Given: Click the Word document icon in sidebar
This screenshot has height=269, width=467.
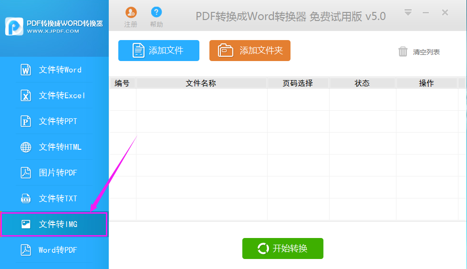Looking at the screenshot, I should click(x=26, y=70).
